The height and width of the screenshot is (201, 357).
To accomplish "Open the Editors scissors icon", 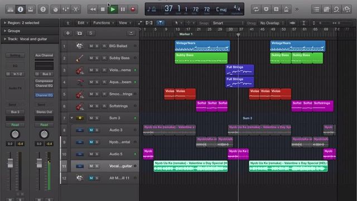I will (76, 9).
